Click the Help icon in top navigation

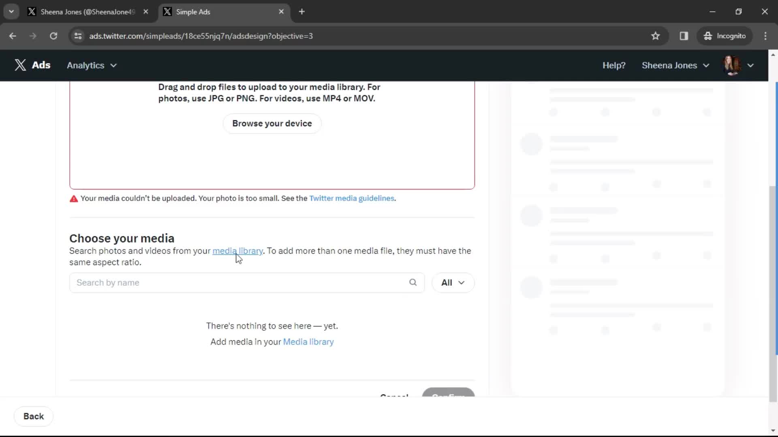[x=614, y=65]
